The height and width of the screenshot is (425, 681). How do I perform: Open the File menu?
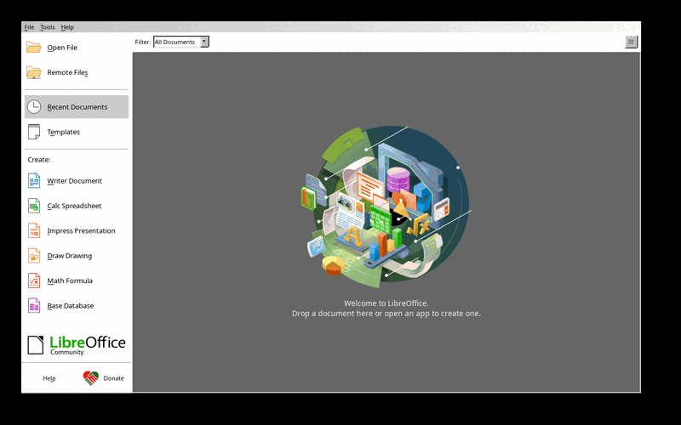[29, 27]
